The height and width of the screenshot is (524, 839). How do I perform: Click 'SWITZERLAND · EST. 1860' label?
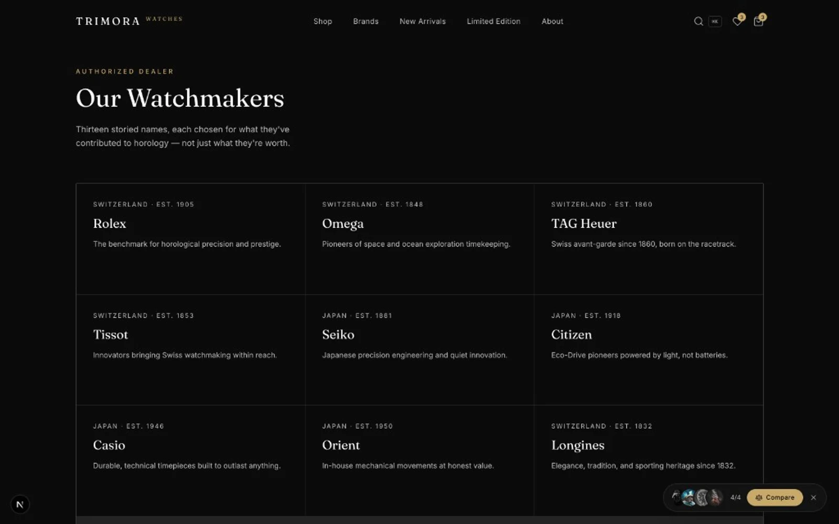tap(601, 204)
